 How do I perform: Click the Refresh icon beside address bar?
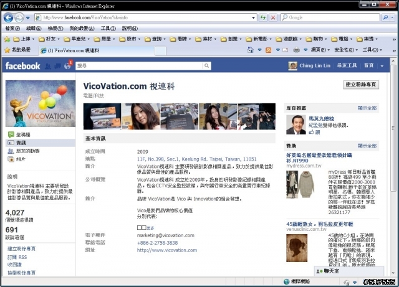tap(263, 17)
